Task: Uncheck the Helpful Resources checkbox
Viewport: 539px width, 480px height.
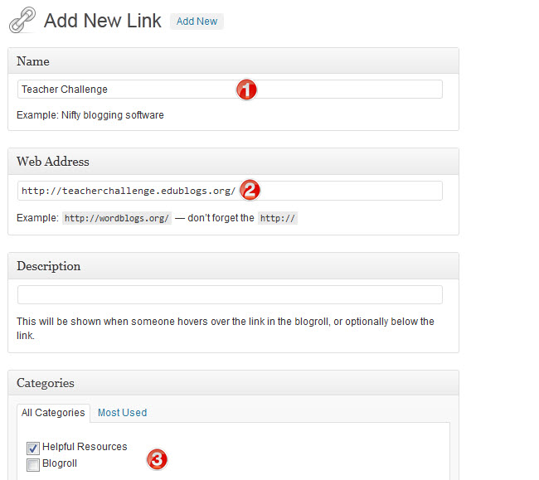Action: click(x=33, y=448)
